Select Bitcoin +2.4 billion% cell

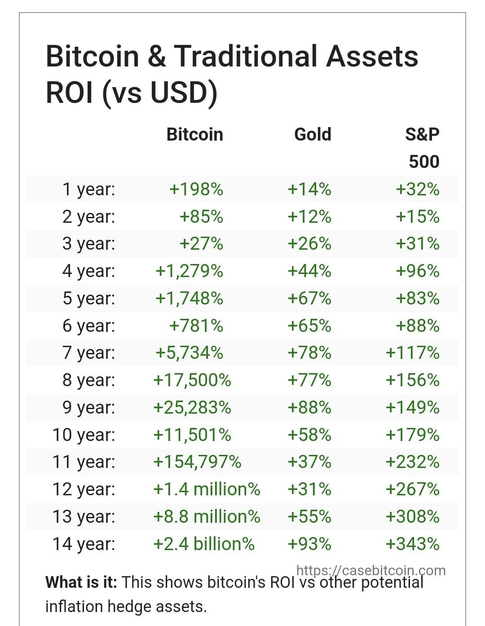tap(204, 544)
